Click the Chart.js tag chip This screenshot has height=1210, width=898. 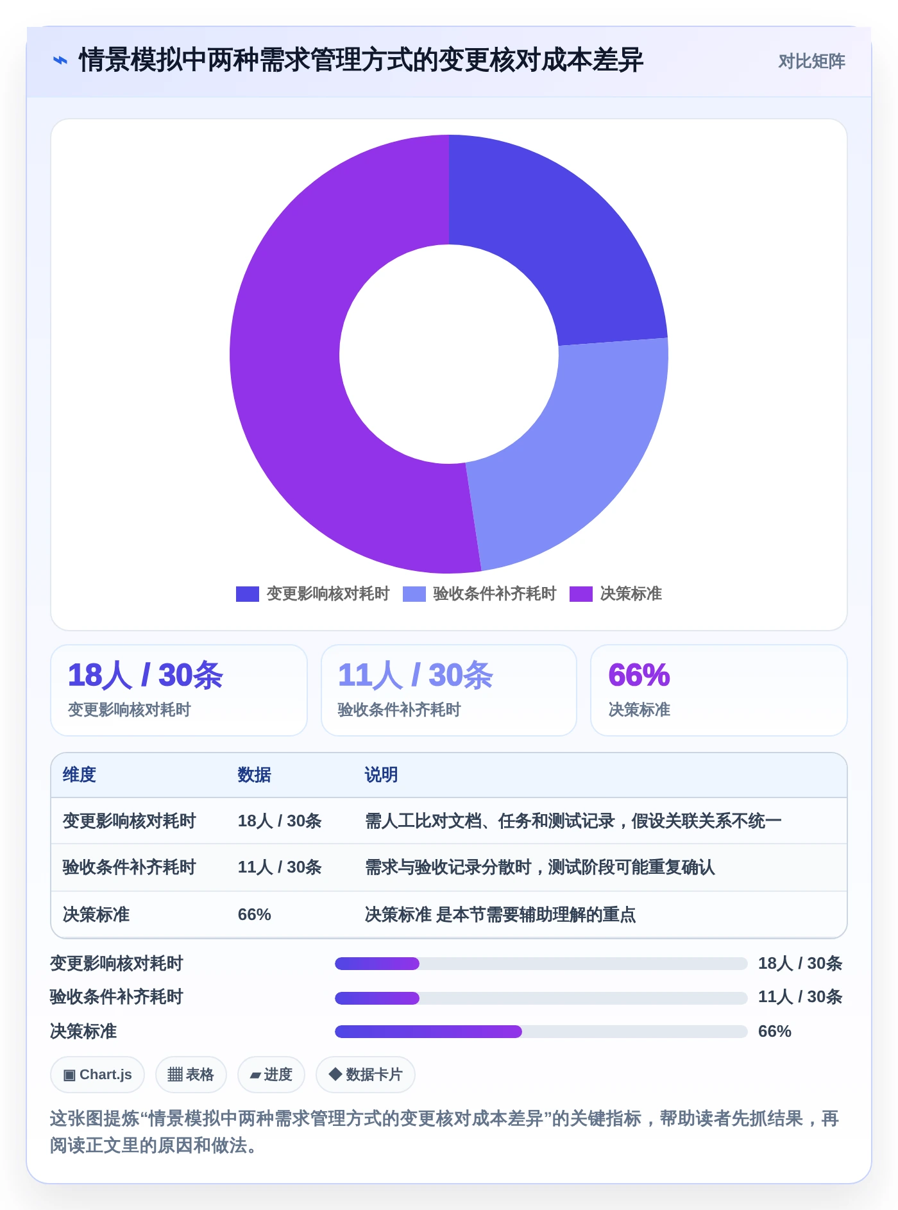[x=97, y=1075]
